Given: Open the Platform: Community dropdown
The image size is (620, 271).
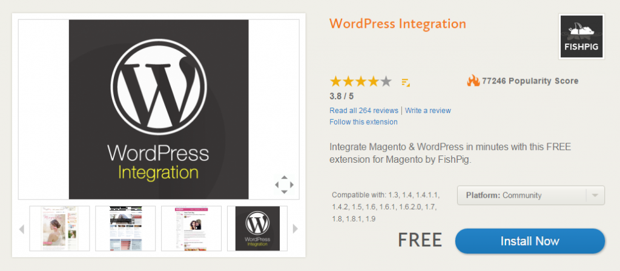Looking at the screenshot, I should 530,195.
